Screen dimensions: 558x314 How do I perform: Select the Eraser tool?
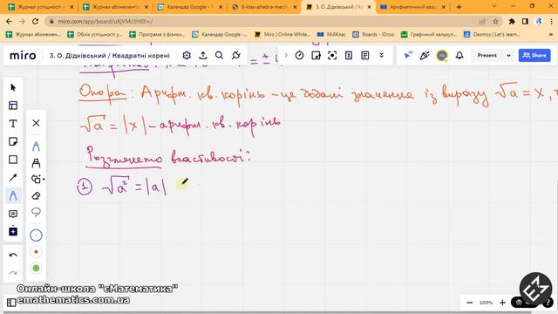pyautogui.click(x=36, y=196)
